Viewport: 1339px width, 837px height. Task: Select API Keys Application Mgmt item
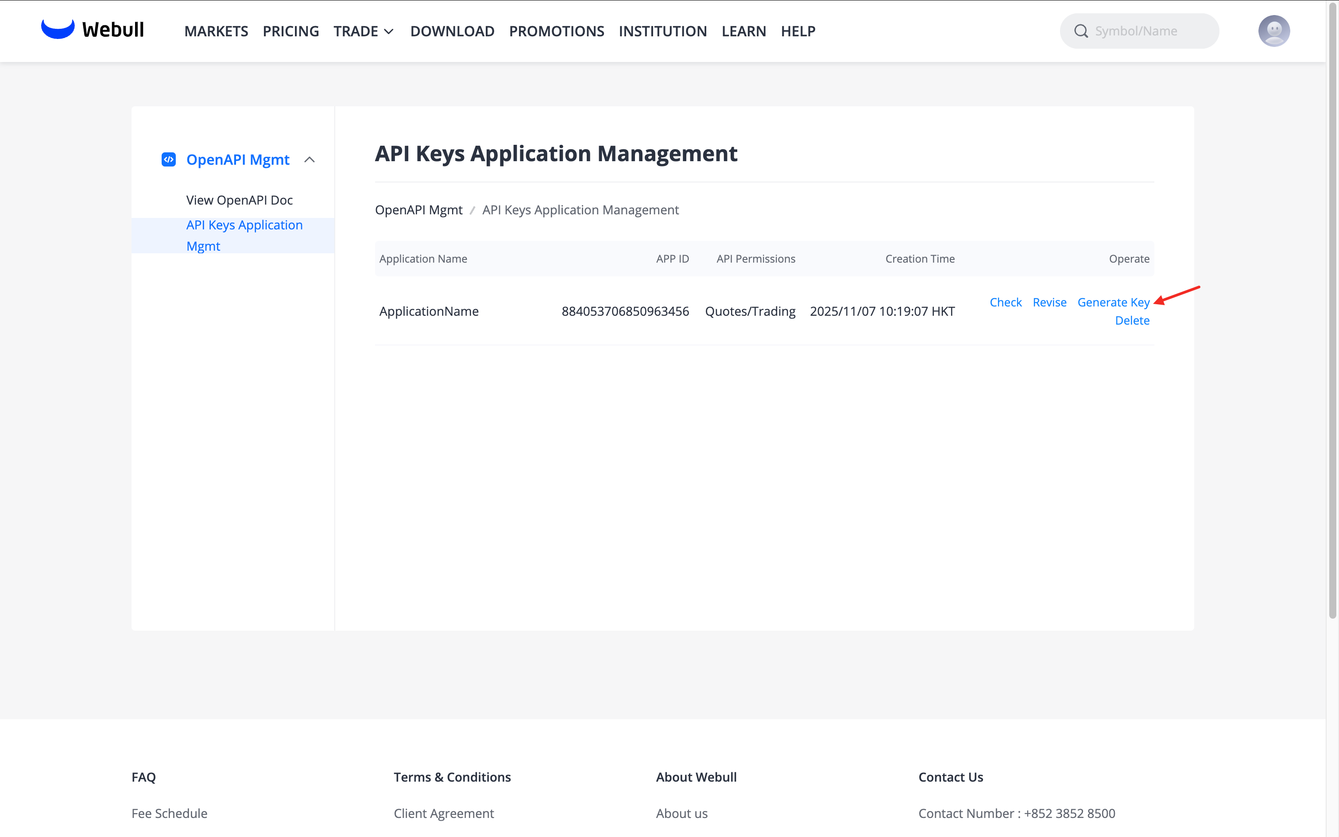pos(244,235)
